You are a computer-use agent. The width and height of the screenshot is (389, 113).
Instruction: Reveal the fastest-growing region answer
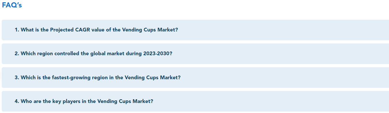click(195, 78)
